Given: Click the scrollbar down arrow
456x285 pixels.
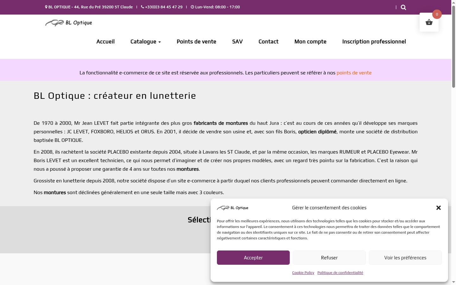Looking at the screenshot, I should point(453,282).
